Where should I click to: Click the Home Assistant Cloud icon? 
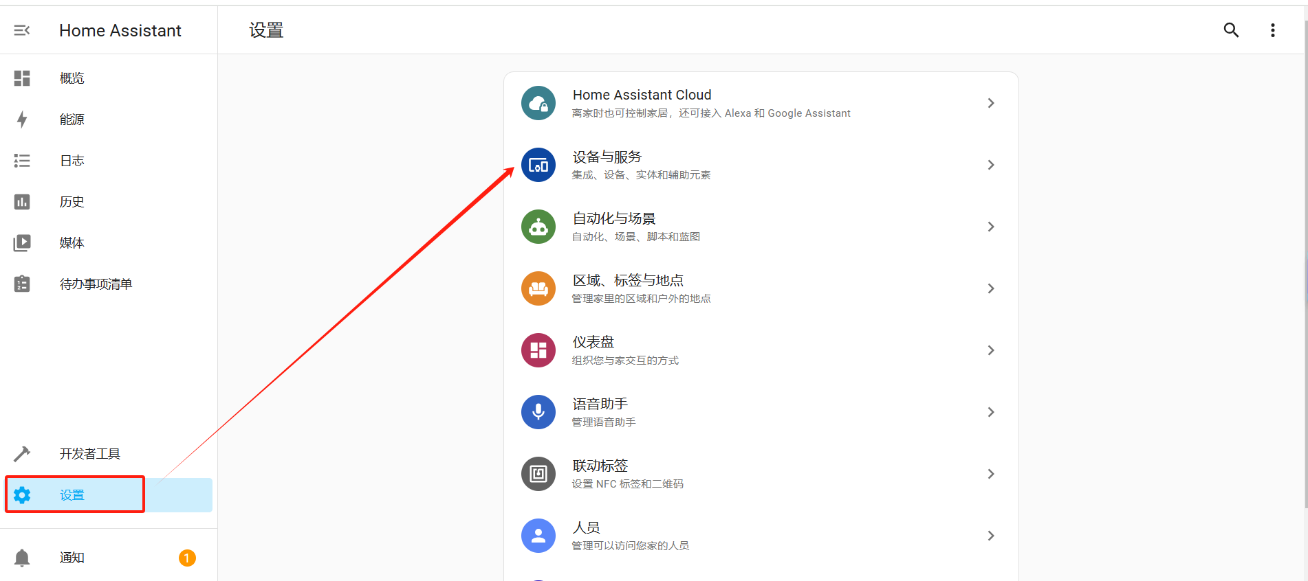pyautogui.click(x=538, y=103)
